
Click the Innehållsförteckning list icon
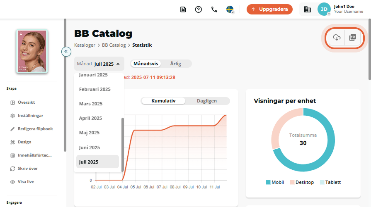[12, 155]
